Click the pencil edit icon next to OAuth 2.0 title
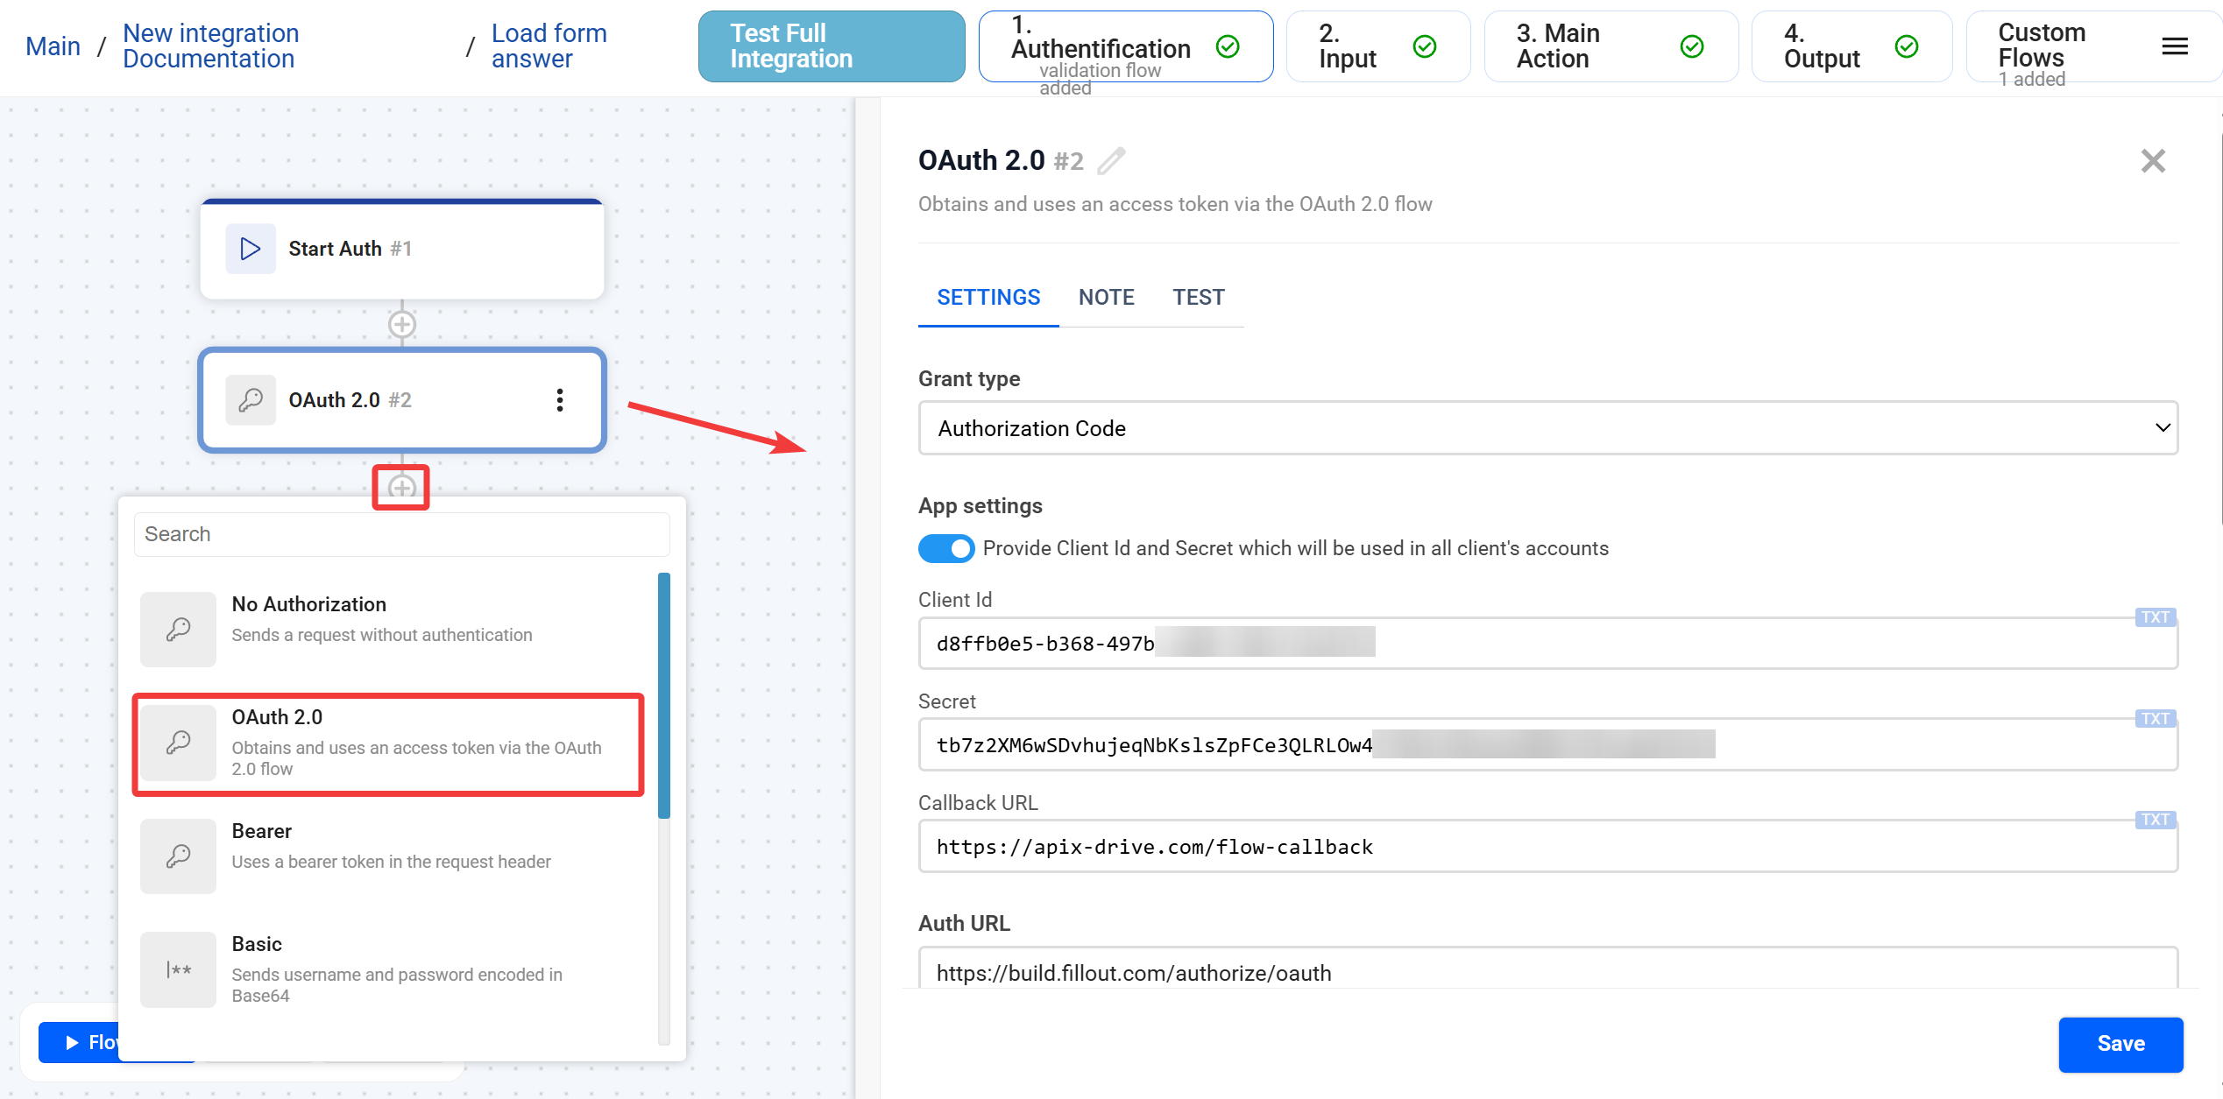Screen dimensions: 2223x1099 coord(1111,161)
